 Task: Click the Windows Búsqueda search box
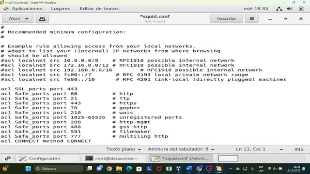click(59, 169)
